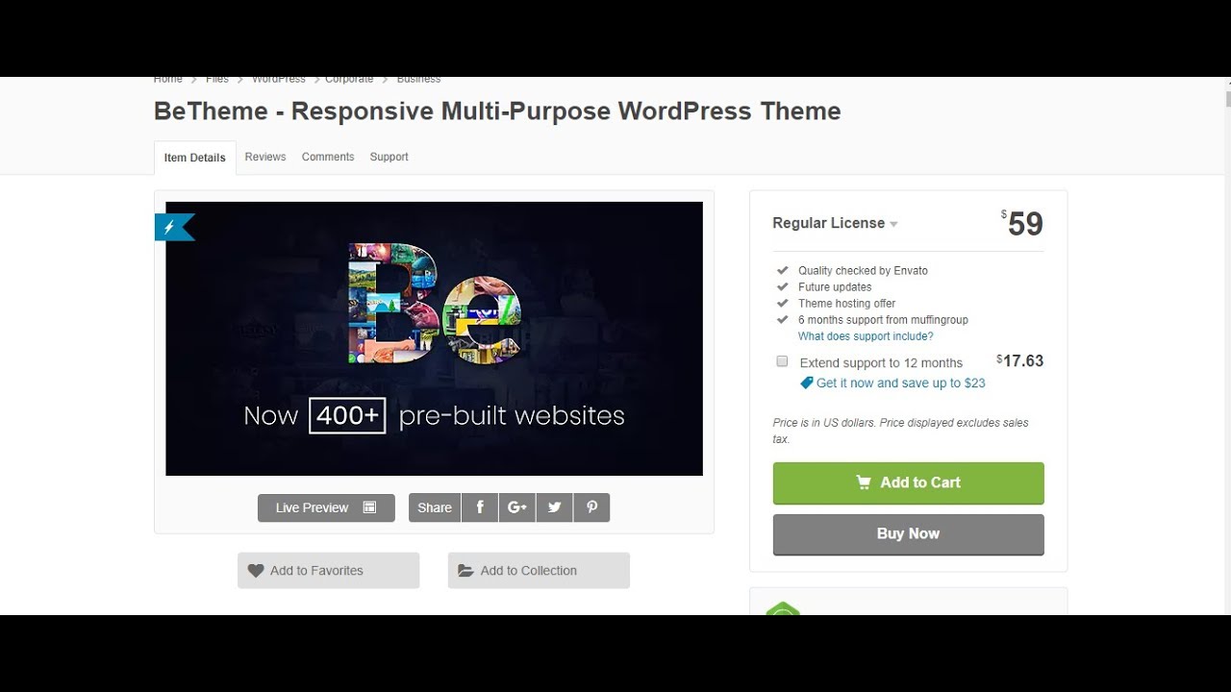Open the Support tab
1231x692 pixels.
pyautogui.click(x=389, y=157)
